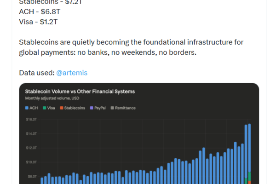
Task: Toggle the Visa series legend label
Action: click(x=51, y=108)
